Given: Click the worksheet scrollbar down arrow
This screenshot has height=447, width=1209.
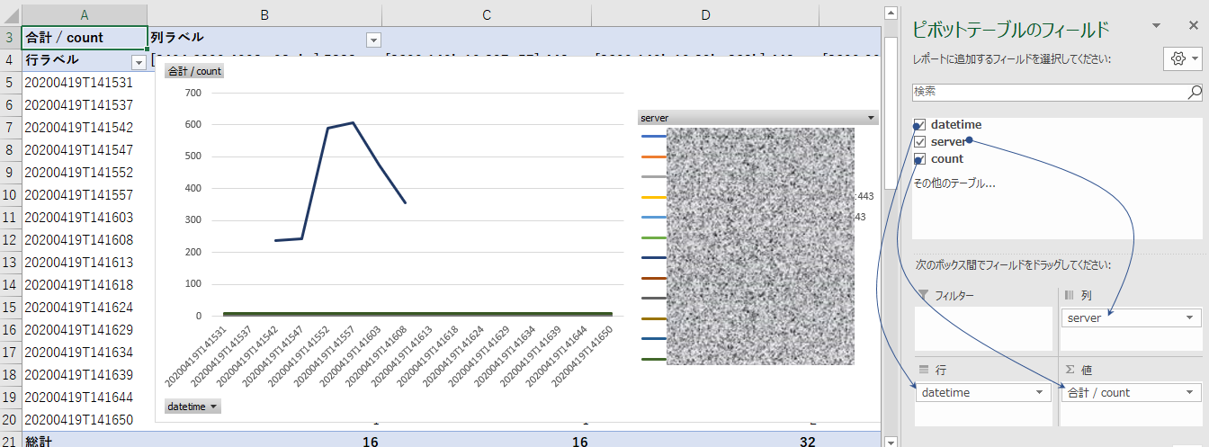Looking at the screenshot, I should 891,441.
